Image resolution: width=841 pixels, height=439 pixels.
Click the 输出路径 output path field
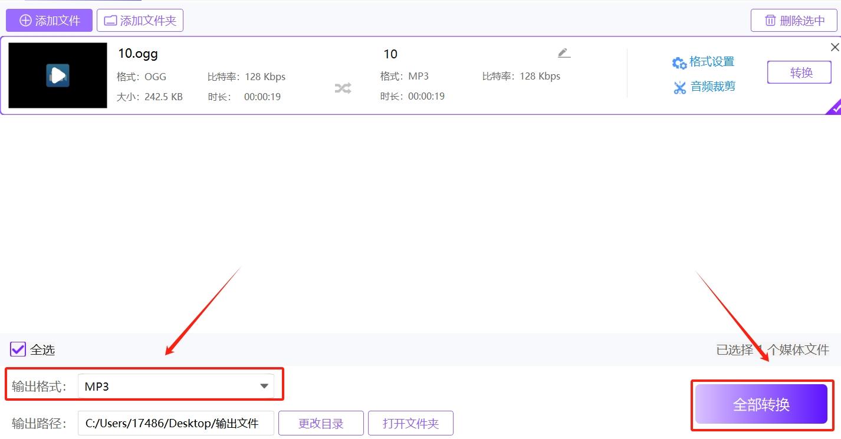(175, 423)
